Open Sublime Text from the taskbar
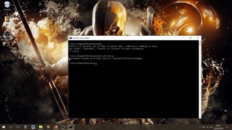The width and height of the screenshot is (232, 130). click(48, 127)
